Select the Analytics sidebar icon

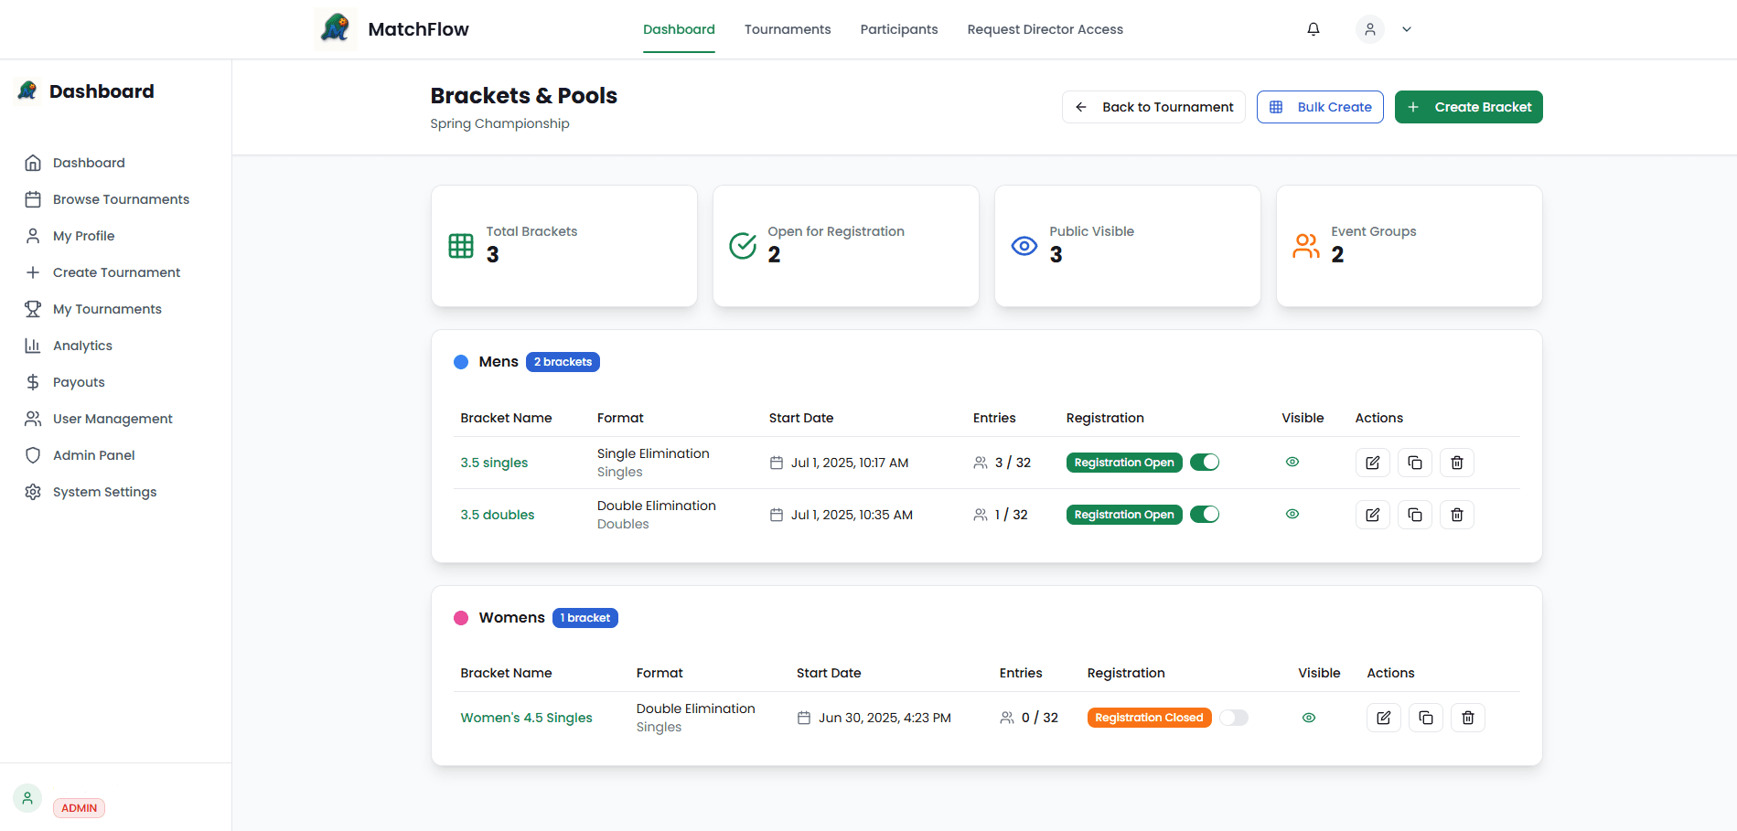pyautogui.click(x=33, y=345)
